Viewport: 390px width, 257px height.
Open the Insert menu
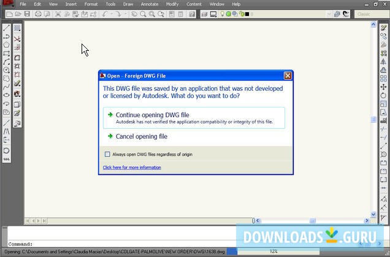71,4
